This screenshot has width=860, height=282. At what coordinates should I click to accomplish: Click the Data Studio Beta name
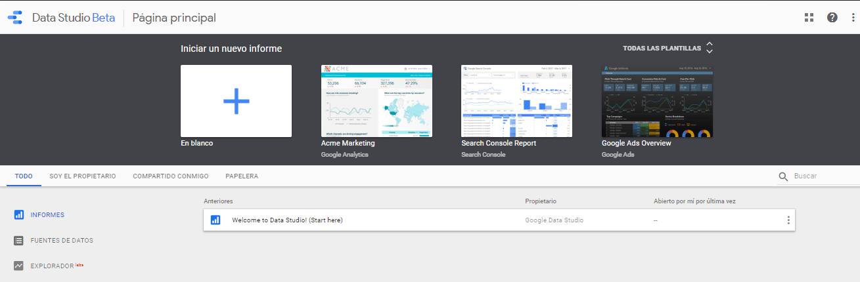pyautogui.click(x=74, y=18)
